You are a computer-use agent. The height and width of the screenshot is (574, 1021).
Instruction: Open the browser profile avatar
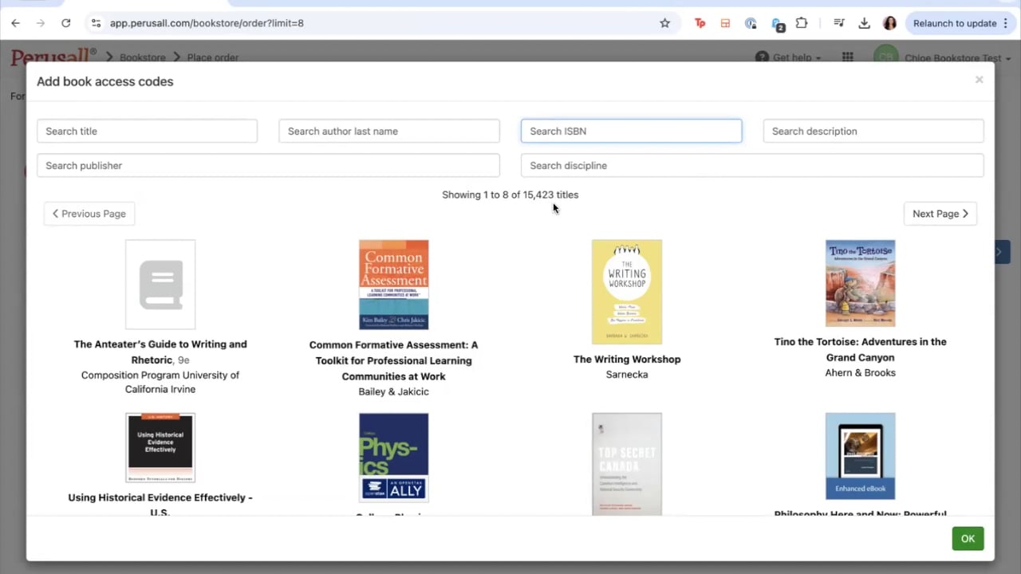889,23
